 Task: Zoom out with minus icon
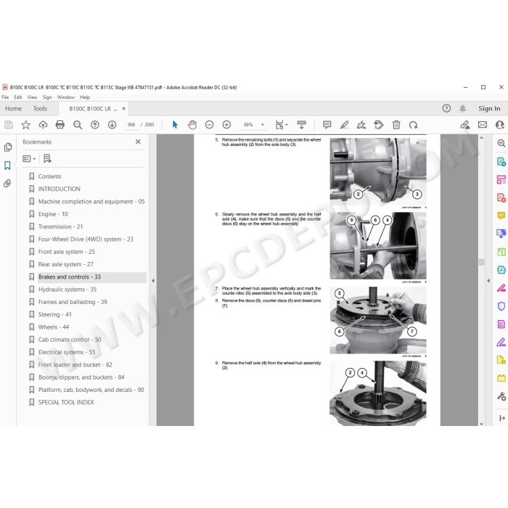pos(209,125)
